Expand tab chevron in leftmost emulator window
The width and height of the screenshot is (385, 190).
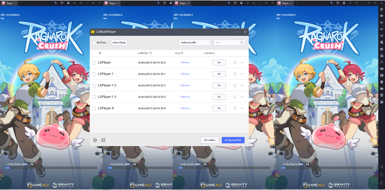point(21,3)
